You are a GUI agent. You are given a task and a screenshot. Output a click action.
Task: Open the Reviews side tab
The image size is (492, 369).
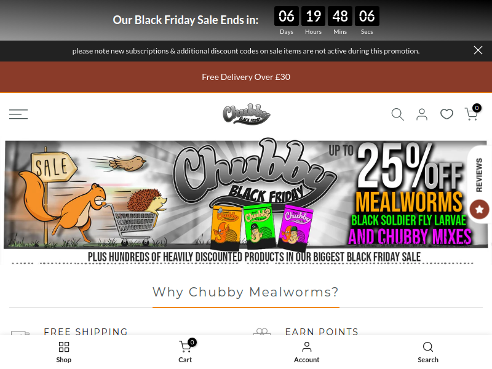[479, 175]
